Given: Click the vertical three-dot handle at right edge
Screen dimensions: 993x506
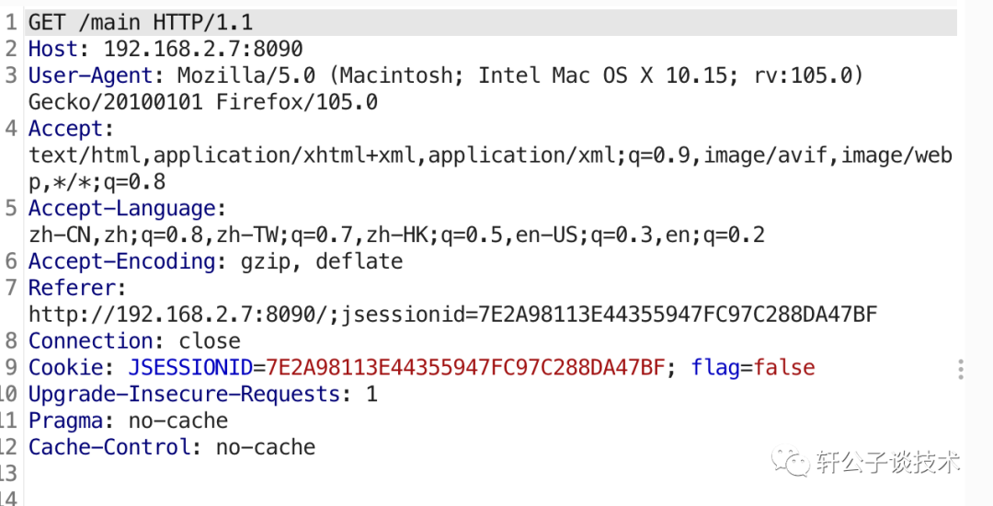Looking at the screenshot, I should point(960,370).
